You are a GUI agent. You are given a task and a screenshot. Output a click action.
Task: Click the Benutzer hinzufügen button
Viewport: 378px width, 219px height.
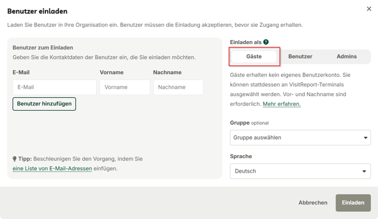[44, 104]
